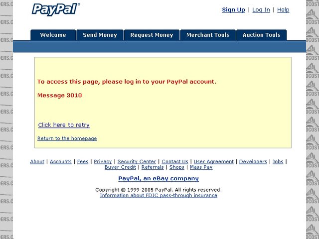Open the Sign Up link
This screenshot has height=239, width=319.
click(233, 10)
